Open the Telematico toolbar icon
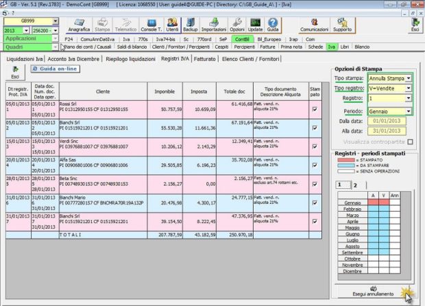The height and width of the screenshot is (306, 425). 125,25
